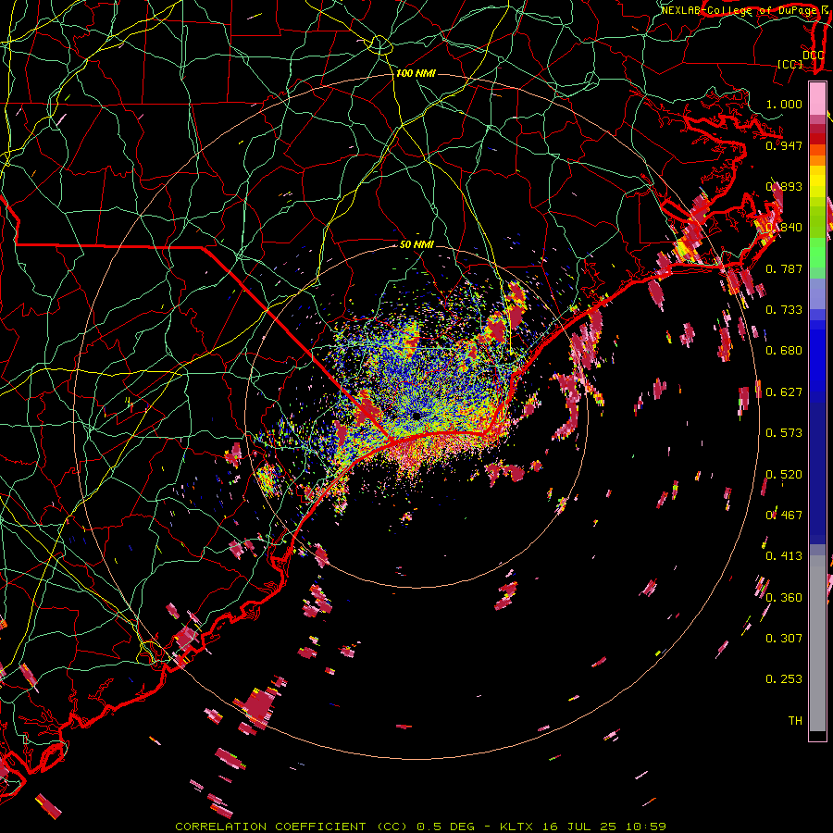Click the 100 NMI range ring label
The width and height of the screenshot is (833, 833).
click(x=416, y=73)
